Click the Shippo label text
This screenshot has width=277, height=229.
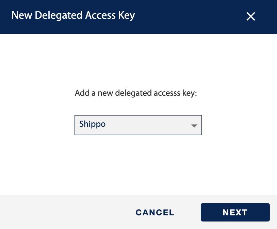[x=92, y=124]
